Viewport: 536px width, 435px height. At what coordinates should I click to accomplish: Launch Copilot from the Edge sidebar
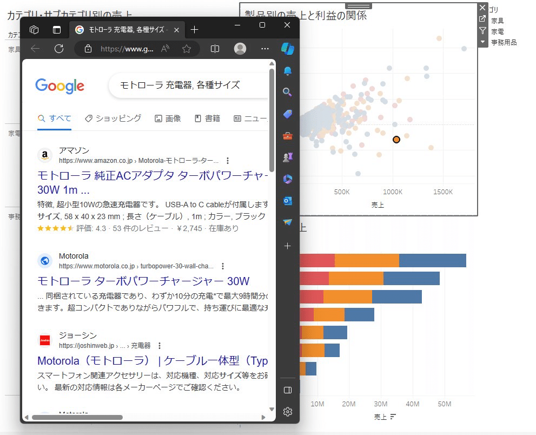pos(288,49)
